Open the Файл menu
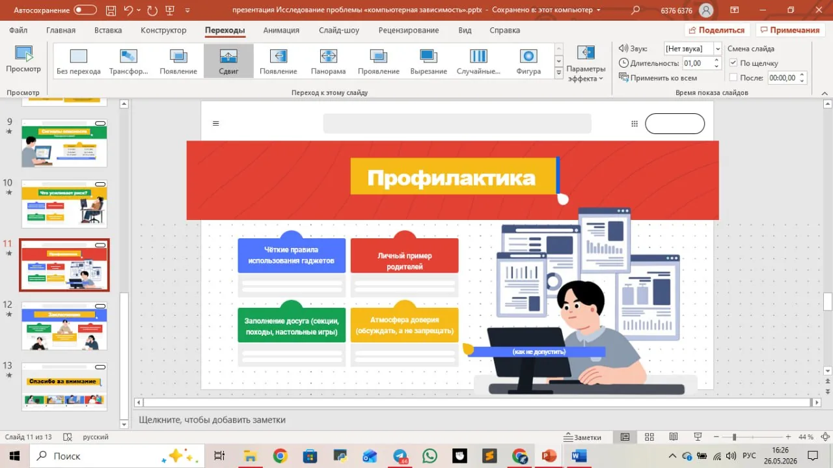This screenshot has width=833, height=468. 18,31
